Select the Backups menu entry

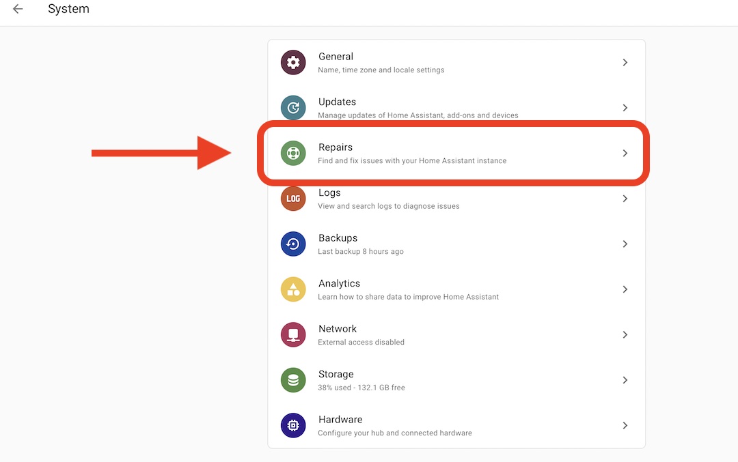click(x=456, y=244)
